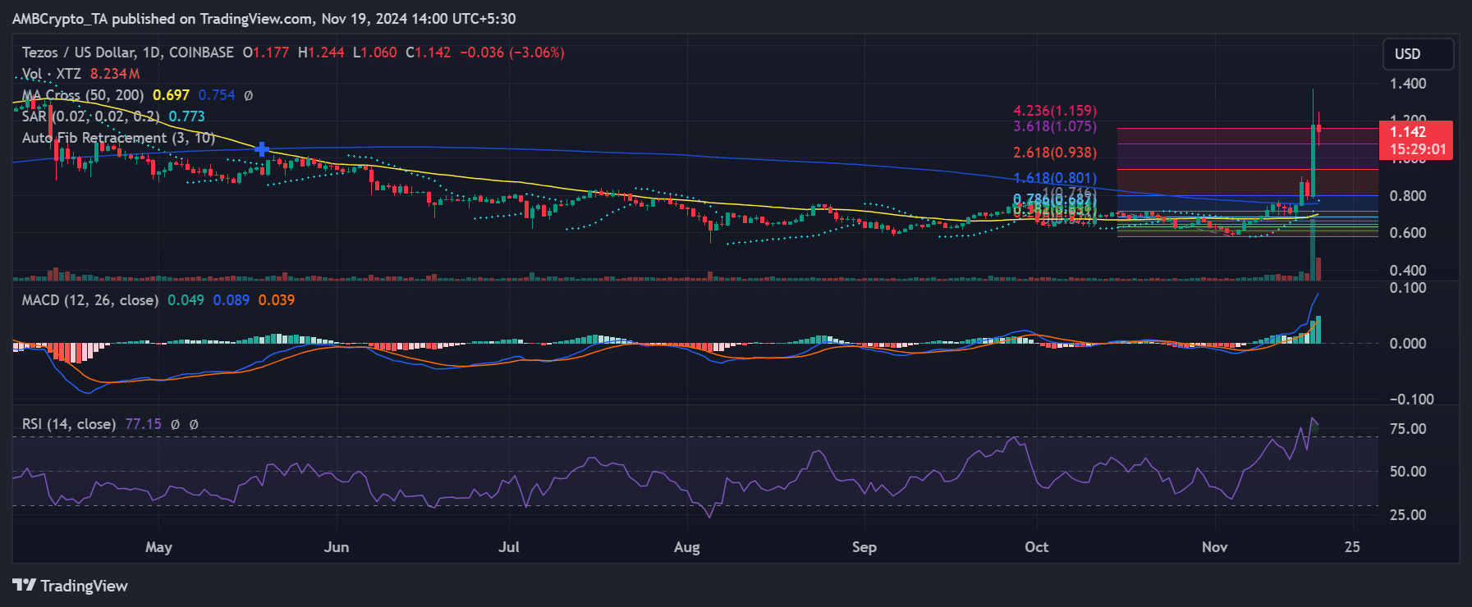Click the 1.400 price scale value
1472x607 pixels.
tap(1408, 84)
